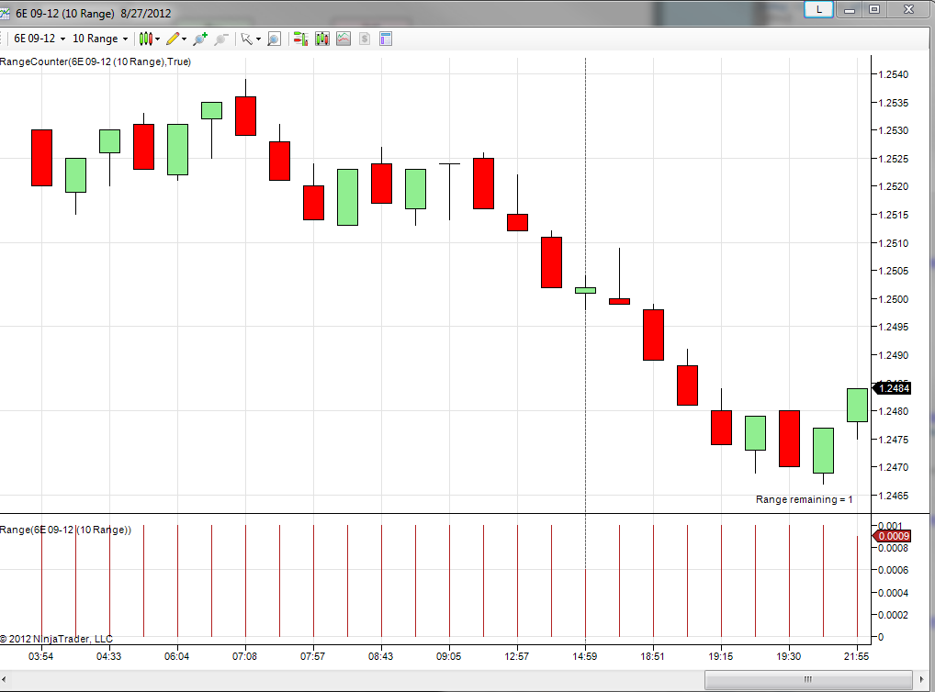Expand the cursor type dropdown arrow
Image resolution: width=935 pixels, height=692 pixels.
[258, 39]
